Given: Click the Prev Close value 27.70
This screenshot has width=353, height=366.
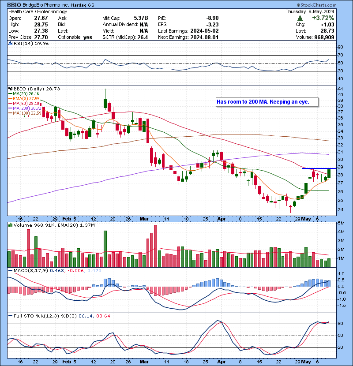Looking at the screenshot, I should coord(41,37).
